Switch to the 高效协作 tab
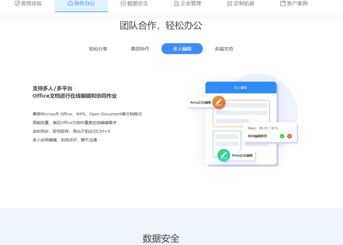 140,49
